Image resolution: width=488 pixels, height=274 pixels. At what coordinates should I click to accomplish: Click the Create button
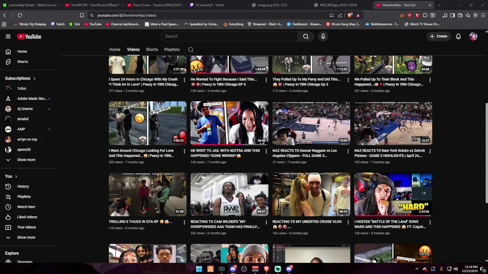pos(438,36)
